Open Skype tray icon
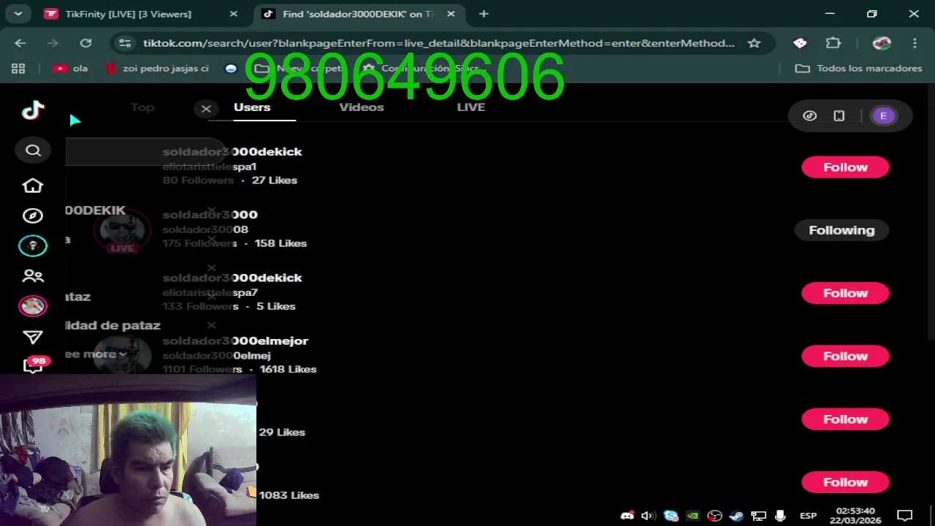Screen dimensions: 935x526 pyautogui.click(x=671, y=516)
